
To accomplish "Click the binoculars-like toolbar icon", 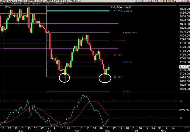I will [173, 1].
